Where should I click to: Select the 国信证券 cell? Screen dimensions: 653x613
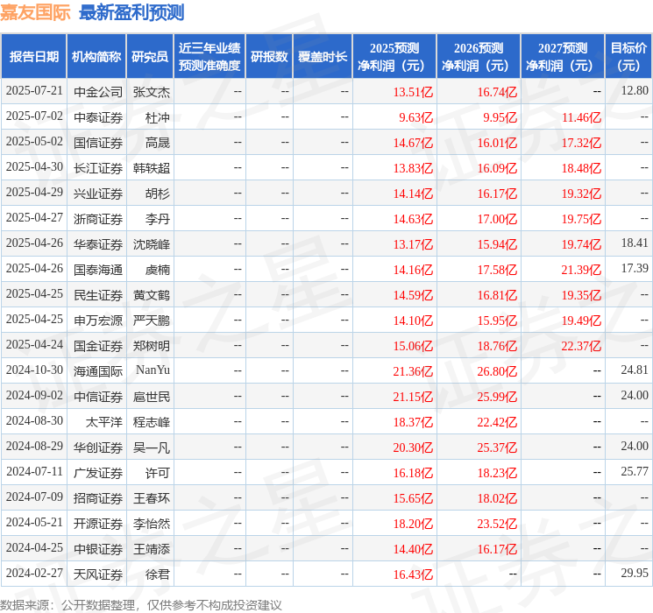98,143
